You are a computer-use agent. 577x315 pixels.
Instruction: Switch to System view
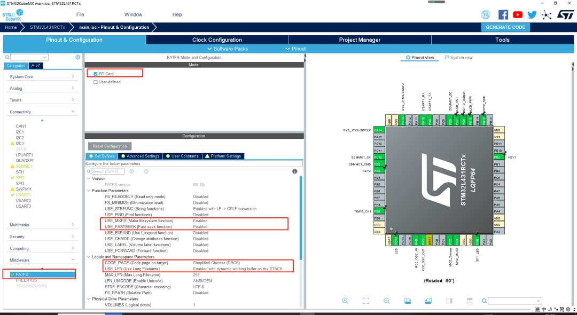tap(458, 58)
